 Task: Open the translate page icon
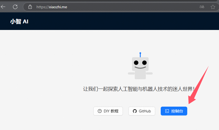tap(202, 7)
